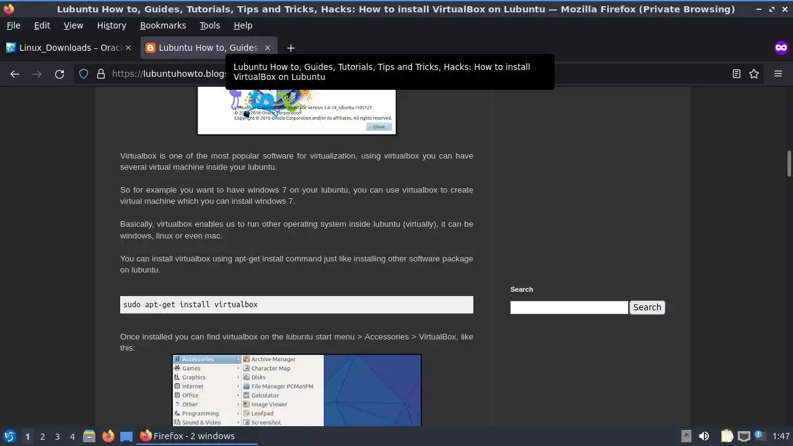Click the page vertical scrollbar thumb
793x446 pixels.
(x=789, y=163)
